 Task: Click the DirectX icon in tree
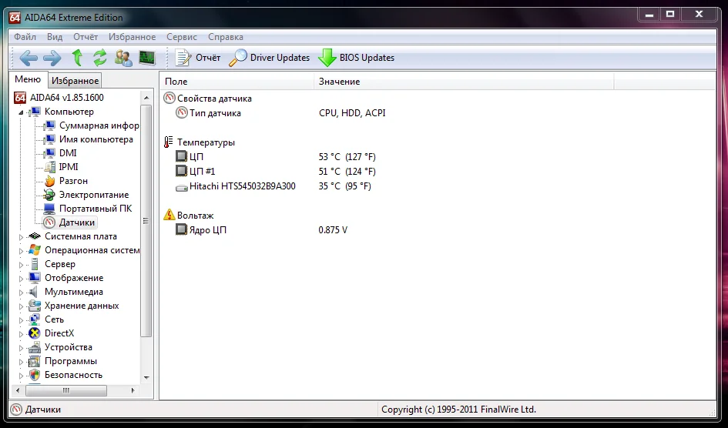point(35,333)
